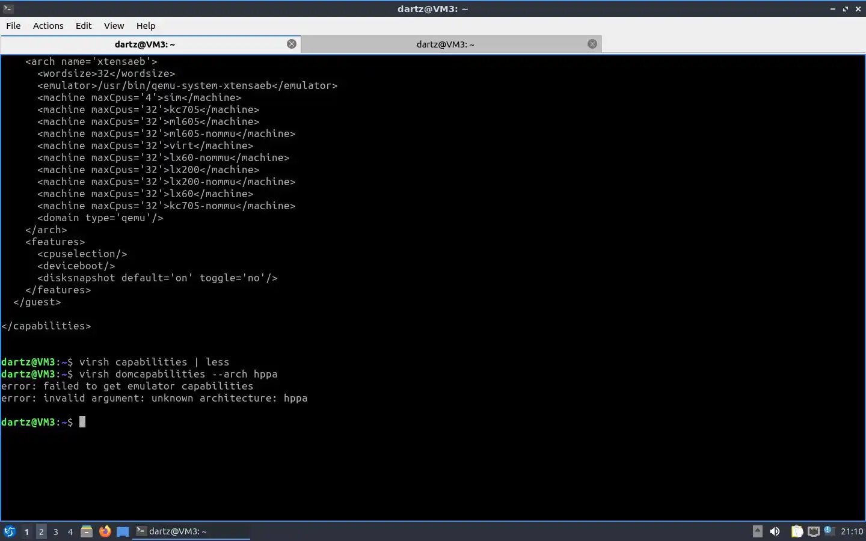Click the machine line for 'lx60-nommu'
866x541 pixels.
point(164,157)
